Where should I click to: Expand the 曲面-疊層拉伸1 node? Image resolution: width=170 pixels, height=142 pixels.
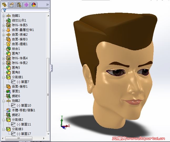(3, 30)
